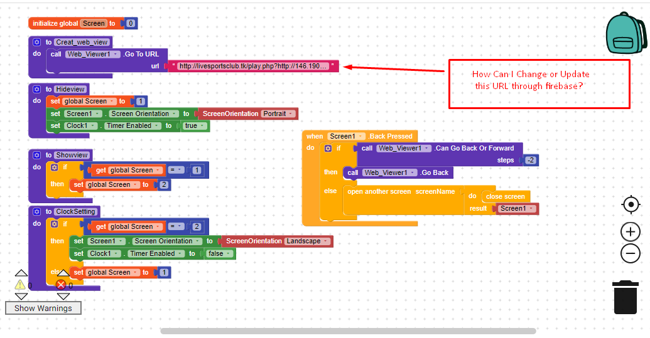The width and height of the screenshot is (650, 338).
Task: Select the initialize global Screen block
Action: coord(55,23)
